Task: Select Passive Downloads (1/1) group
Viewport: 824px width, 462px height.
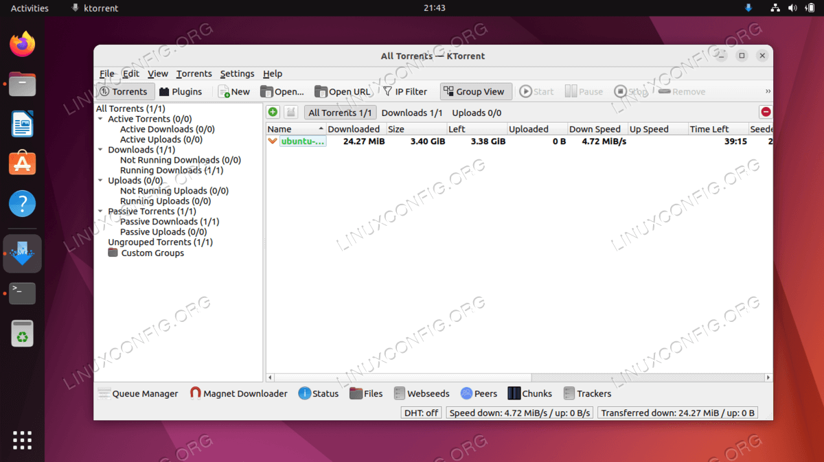Action: click(170, 222)
